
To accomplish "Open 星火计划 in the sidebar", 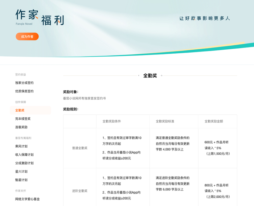I will pyautogui.click(x=21, y=172).
